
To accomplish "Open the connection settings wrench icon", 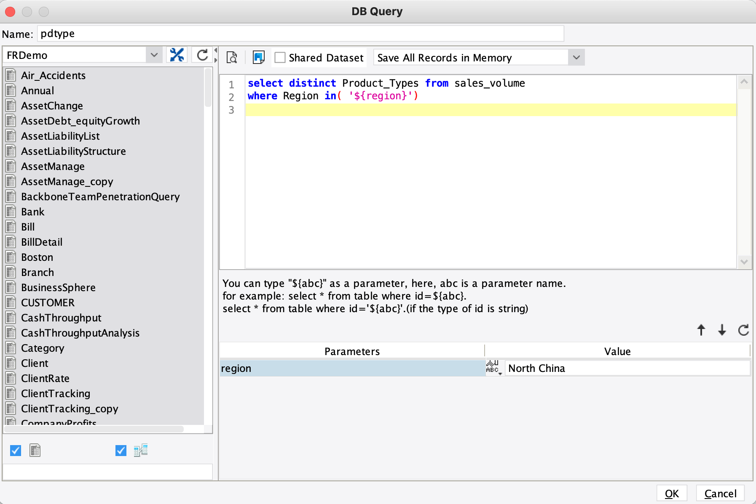I will point(177,55).
